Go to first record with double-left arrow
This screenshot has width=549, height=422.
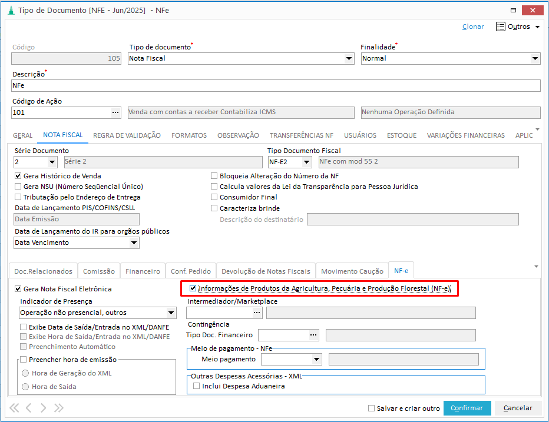14,408
